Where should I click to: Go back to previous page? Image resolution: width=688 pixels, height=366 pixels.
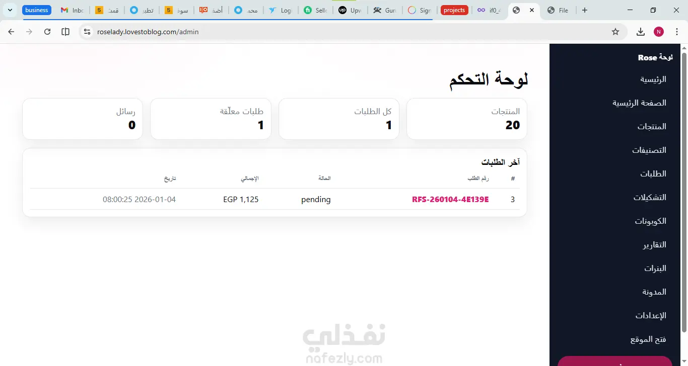(x=11, y=32)
